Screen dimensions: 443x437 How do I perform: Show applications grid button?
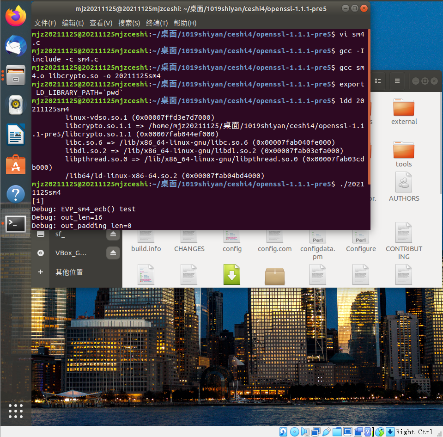click(x=16, y=411)
